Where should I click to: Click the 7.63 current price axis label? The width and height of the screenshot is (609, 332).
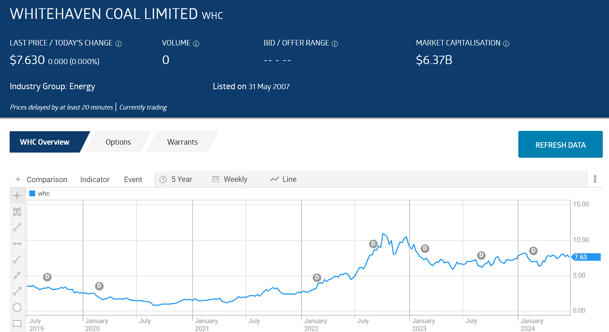(586, 257)
